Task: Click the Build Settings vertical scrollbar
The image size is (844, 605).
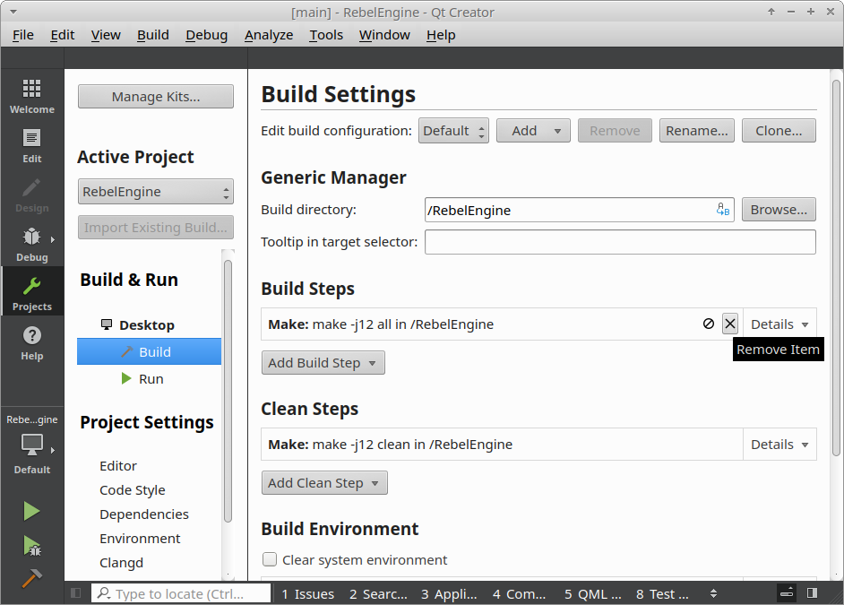Action: click(x=836, y=268)
